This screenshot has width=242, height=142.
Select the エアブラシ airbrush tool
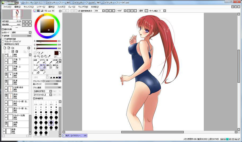click(x=43, y=61)
